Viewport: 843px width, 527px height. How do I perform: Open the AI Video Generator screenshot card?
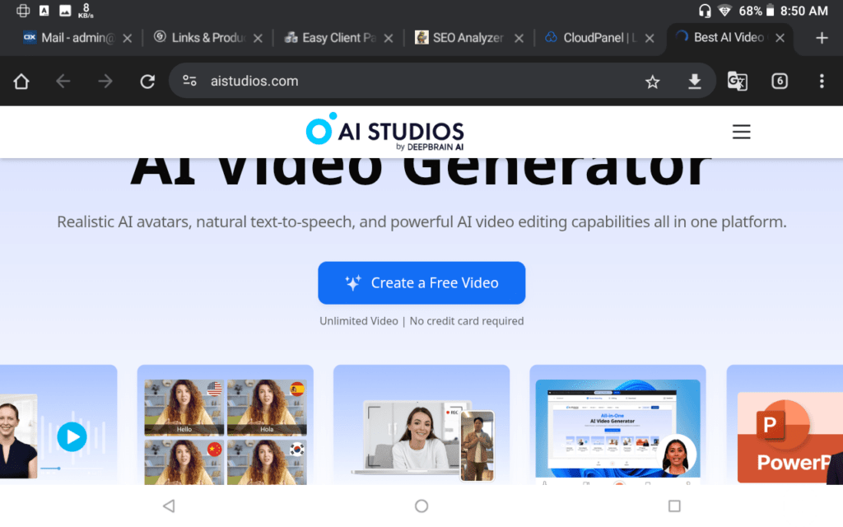[617, 425]
